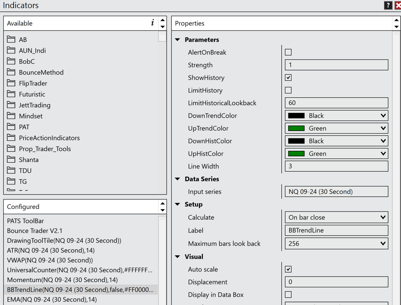Click the Available list scrollbar thumb
Image resolution: width=401 pixels, height=305 pixels.
(162, 36)
